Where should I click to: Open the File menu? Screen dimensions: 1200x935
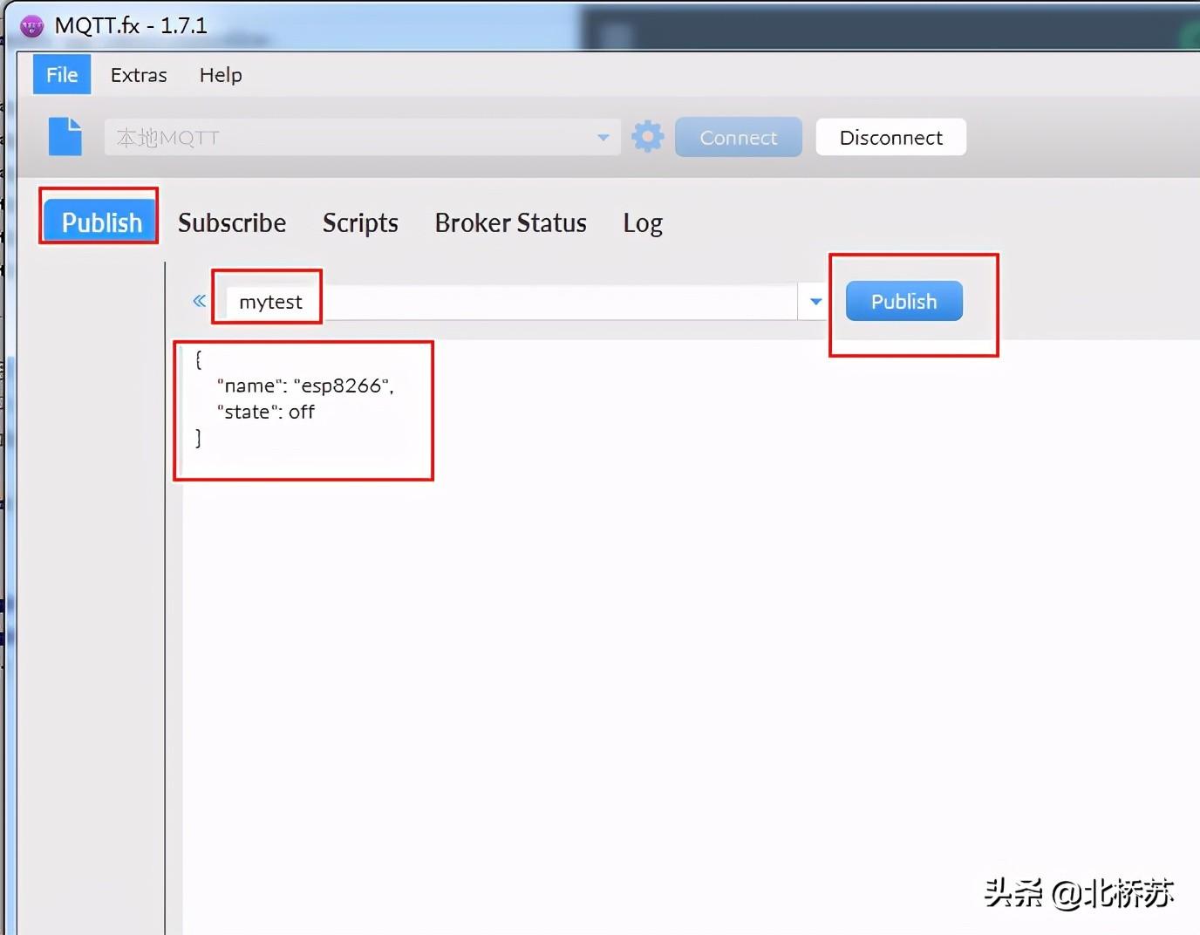coord(62,75)
